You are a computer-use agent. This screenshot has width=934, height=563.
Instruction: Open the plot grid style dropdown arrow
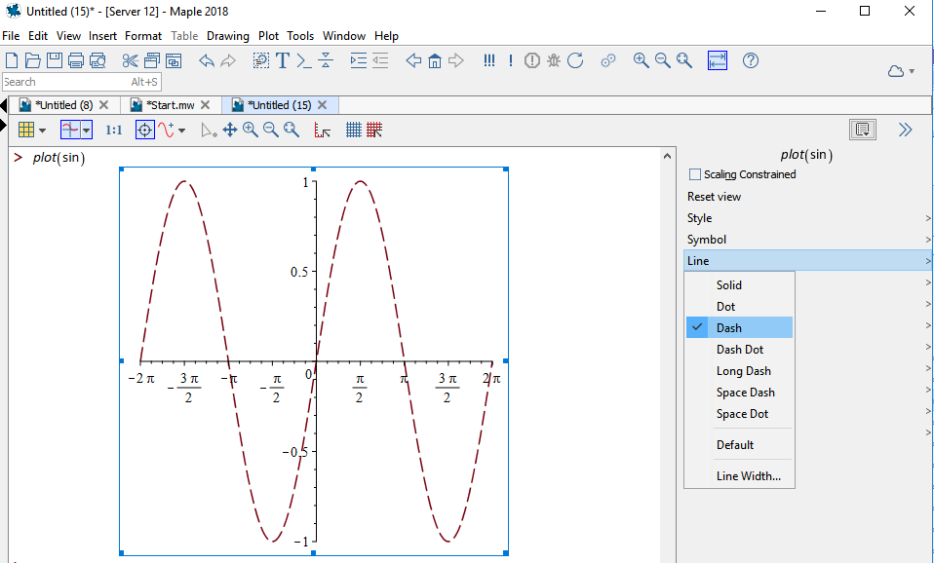click(x=42, y=131)
